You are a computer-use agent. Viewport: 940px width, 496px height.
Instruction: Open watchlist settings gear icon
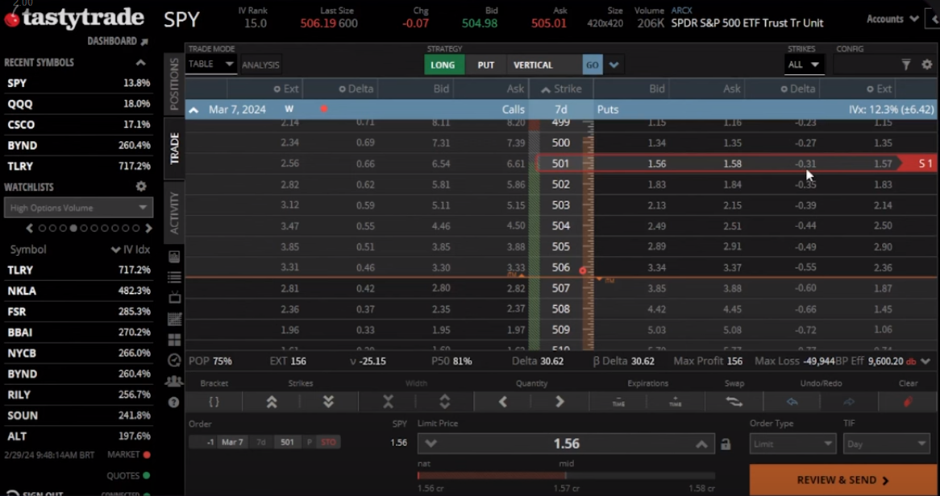(x=141, y=187)
